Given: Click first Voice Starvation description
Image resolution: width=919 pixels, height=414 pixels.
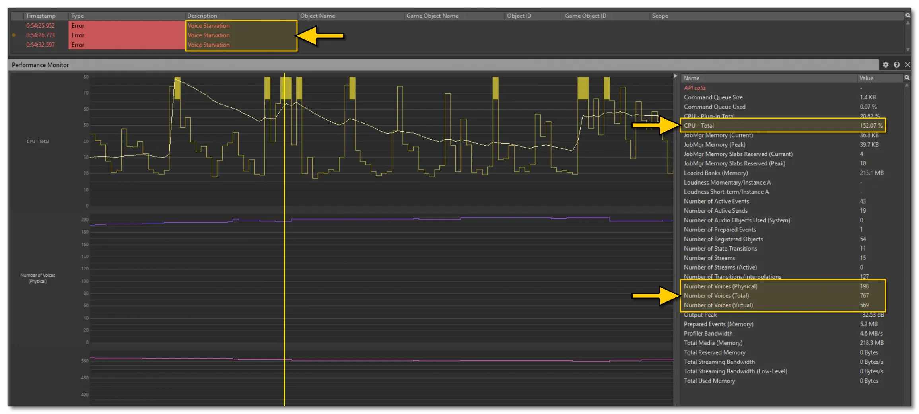Looking at the screenshot, I should coord(209,26).
